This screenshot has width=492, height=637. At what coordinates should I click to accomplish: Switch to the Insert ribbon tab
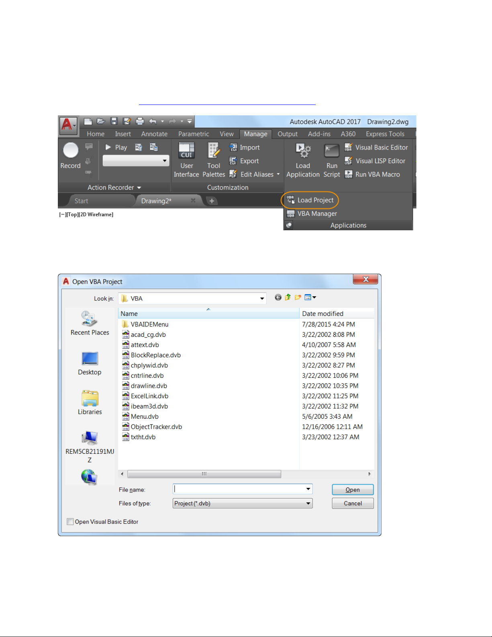tap(123, 134)
